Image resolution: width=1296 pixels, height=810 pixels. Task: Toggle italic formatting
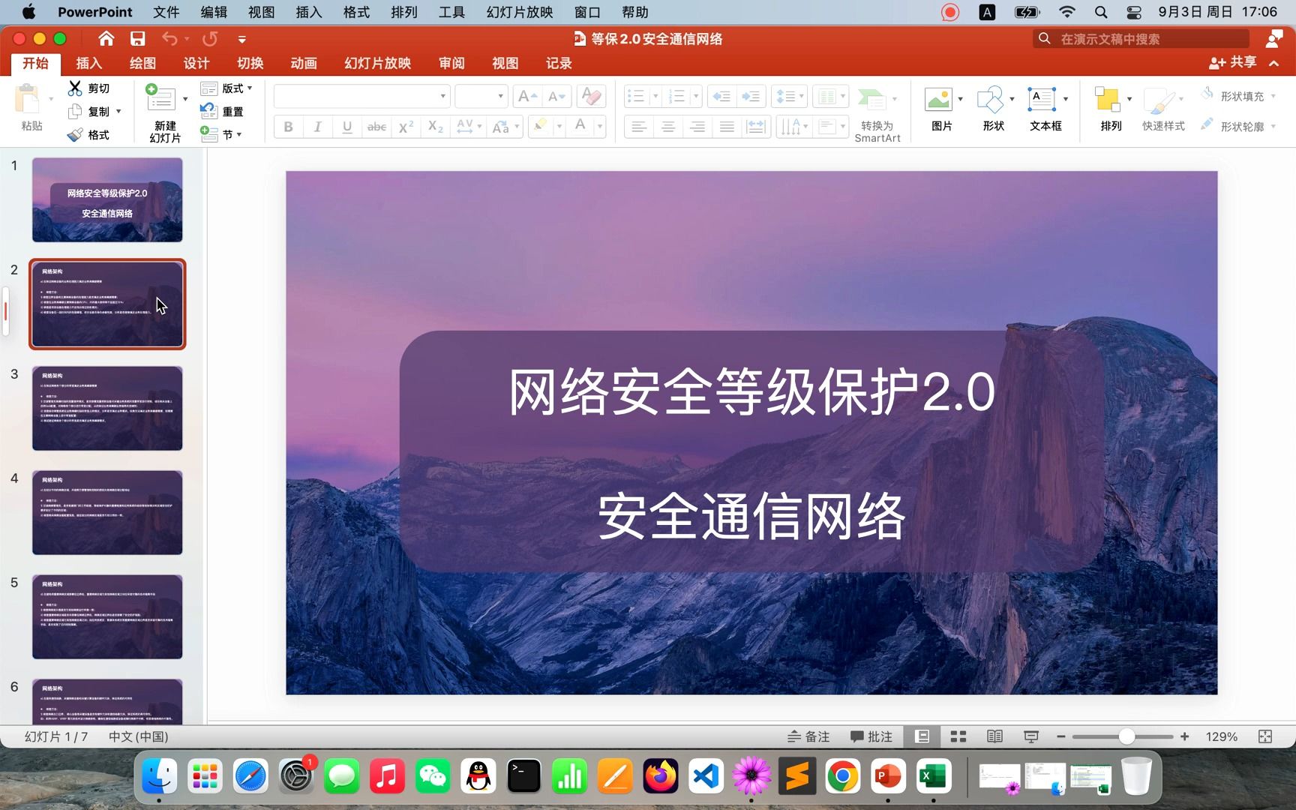click(317, 127)
